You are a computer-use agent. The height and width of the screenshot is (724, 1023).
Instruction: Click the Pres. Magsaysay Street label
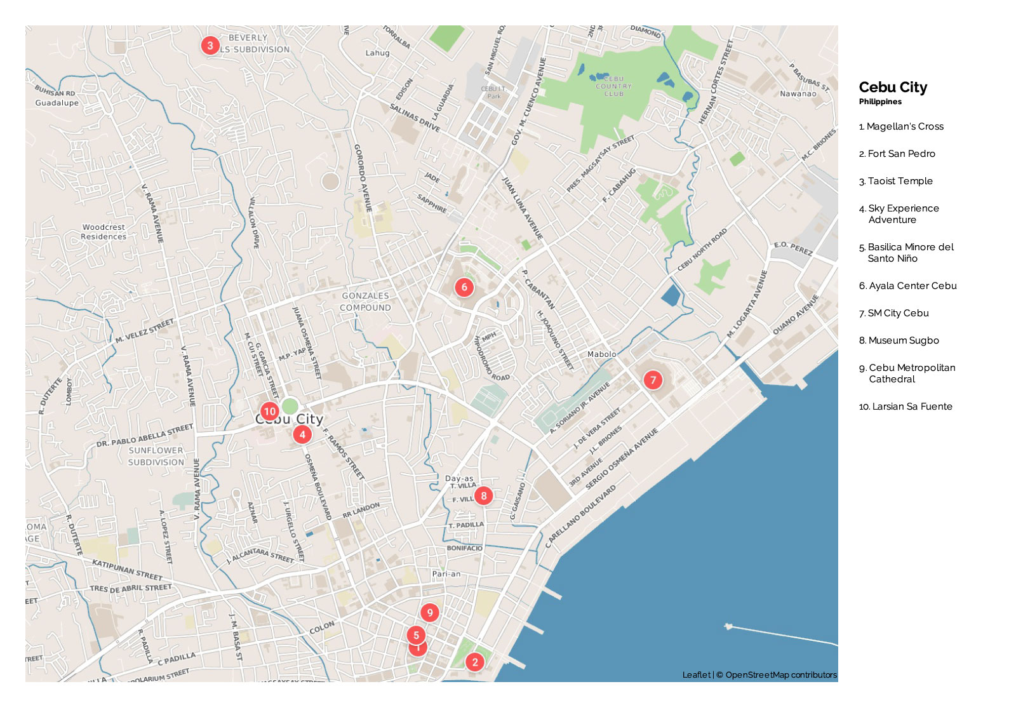point(600,164)
